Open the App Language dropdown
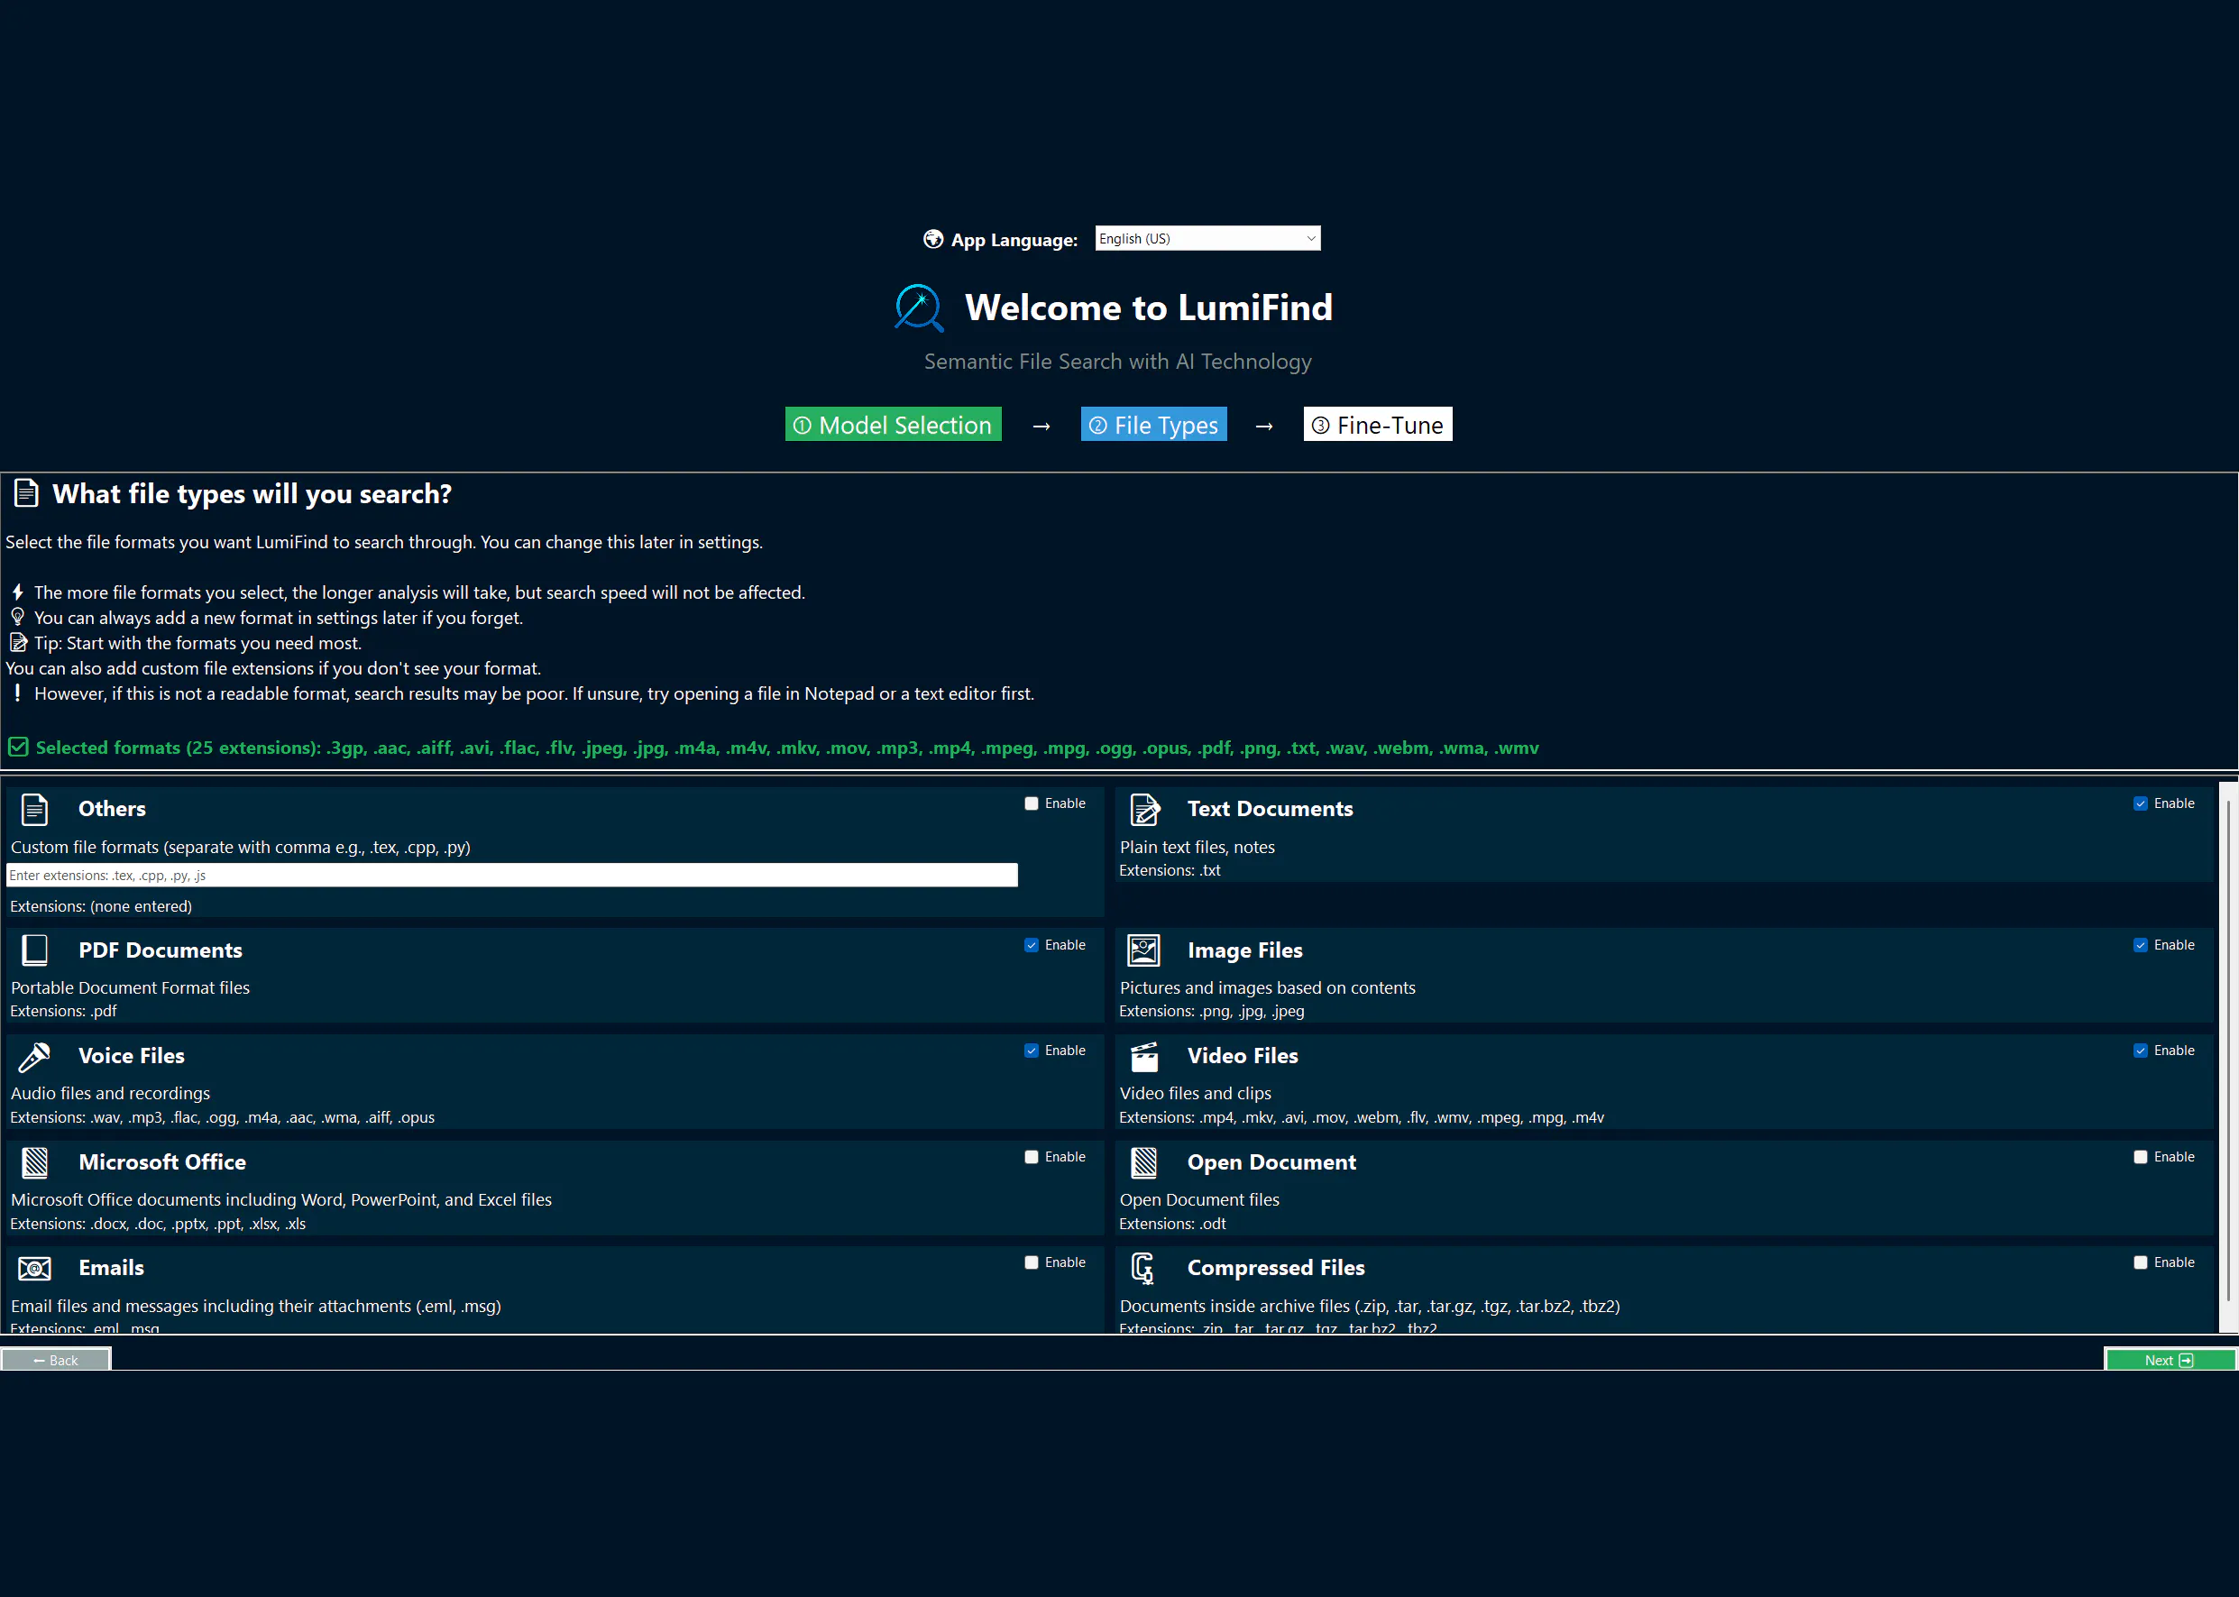The image size is (2239, 1597). pyautogui.click(x=1207, y=239)
